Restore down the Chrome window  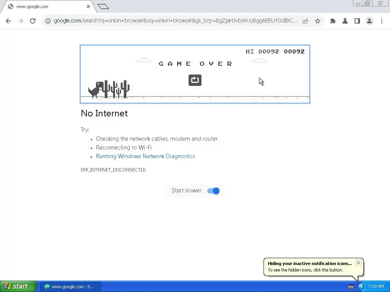coord(368,3)
